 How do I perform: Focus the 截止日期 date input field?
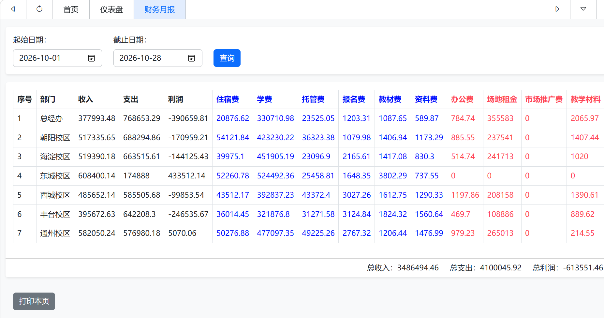[x=158, y=58]
